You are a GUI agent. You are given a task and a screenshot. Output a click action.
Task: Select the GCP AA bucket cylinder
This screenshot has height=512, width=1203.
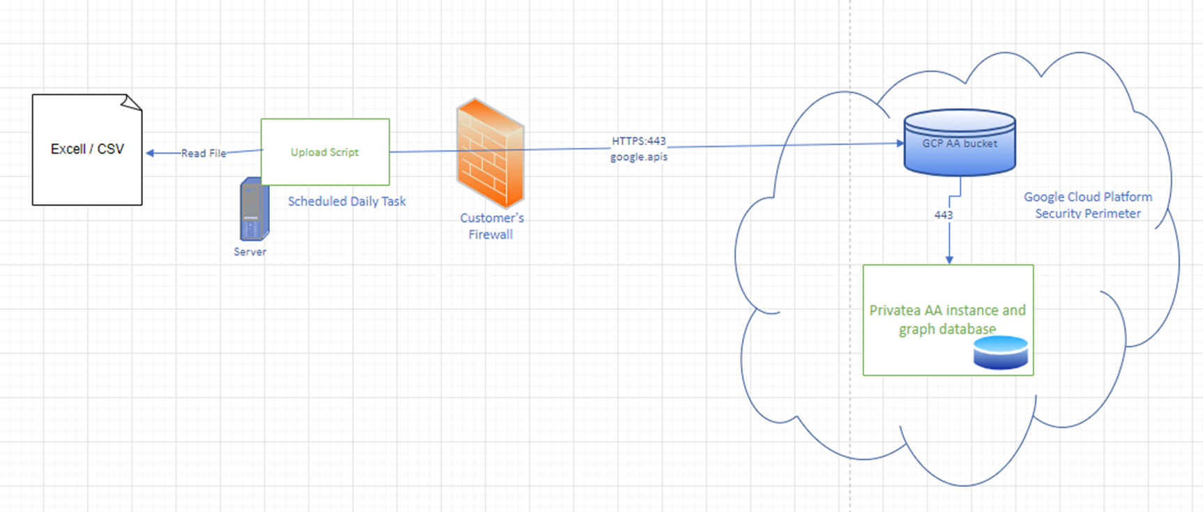(960, 142)
